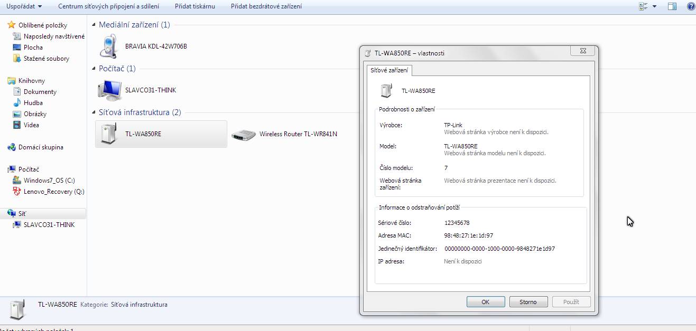Click the unique identifier 00000000-0000-1000-0000-9848271e1d97
Screen dimensions: 696x331
pyautogui.click(x=500, y=249)
